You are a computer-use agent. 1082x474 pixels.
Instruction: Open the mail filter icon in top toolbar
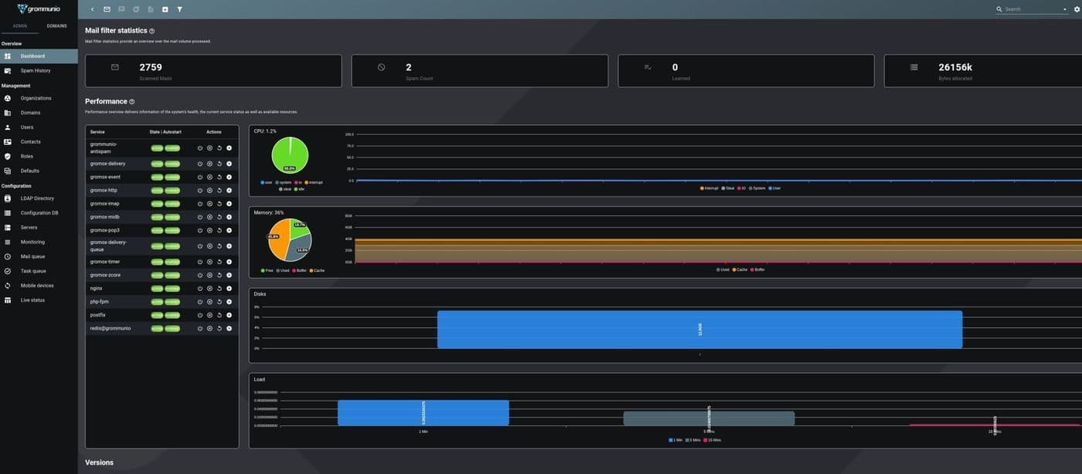179,8
